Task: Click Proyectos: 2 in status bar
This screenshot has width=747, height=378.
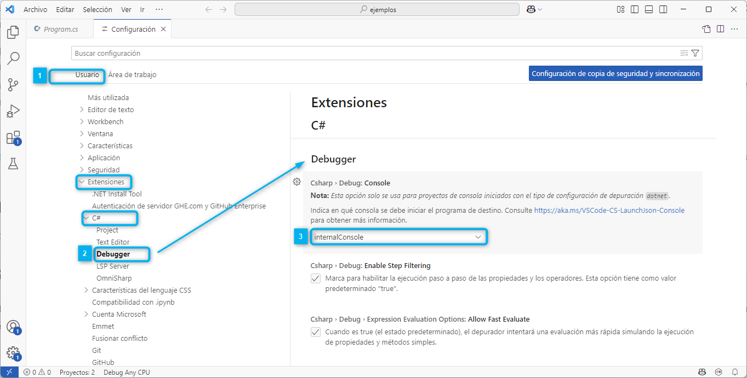Action: coord(77,372)
